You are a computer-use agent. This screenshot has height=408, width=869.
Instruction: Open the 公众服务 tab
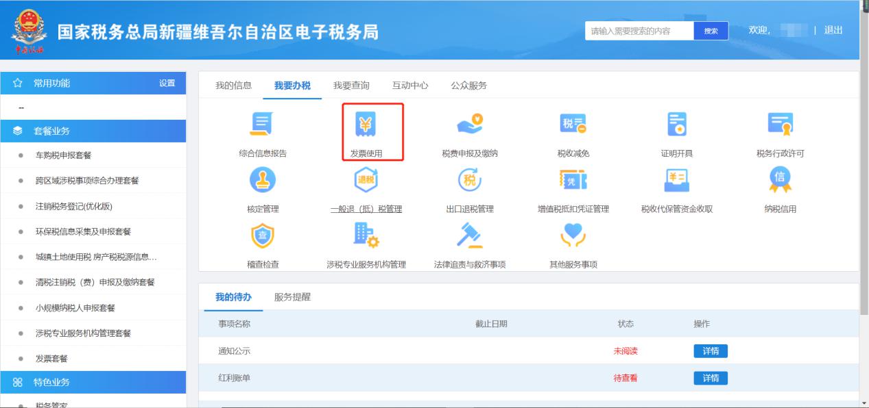point(469,86)
